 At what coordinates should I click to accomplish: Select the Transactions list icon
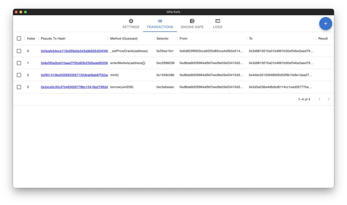click(160, 21)
